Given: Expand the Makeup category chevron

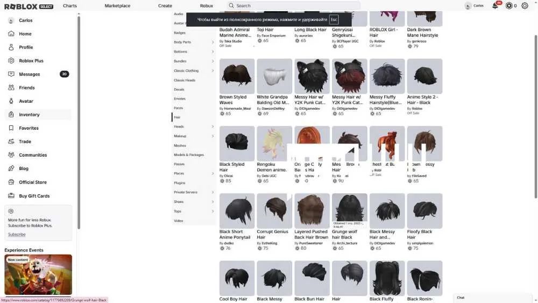Looking at the screenshot, I should (x=213, y=136).
